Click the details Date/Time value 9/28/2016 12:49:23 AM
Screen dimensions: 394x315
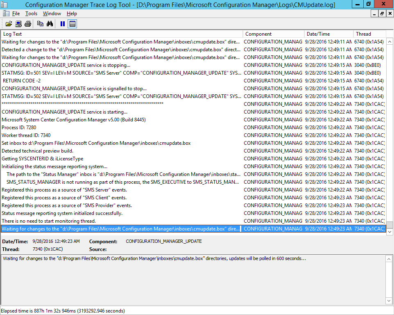tap(56, 241)
